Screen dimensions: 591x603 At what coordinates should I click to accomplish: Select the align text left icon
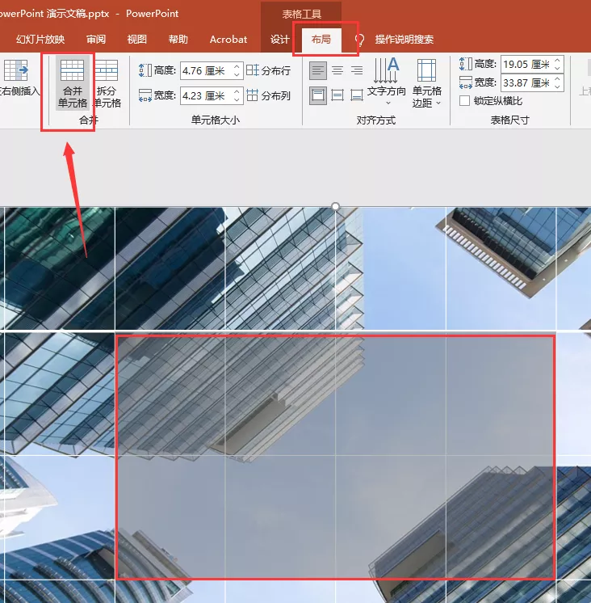click(318, 70)
